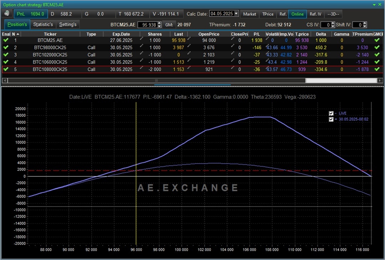Increase BTCM25.AE price spinner value
385x260 pixels.
[x=159, y=23]
